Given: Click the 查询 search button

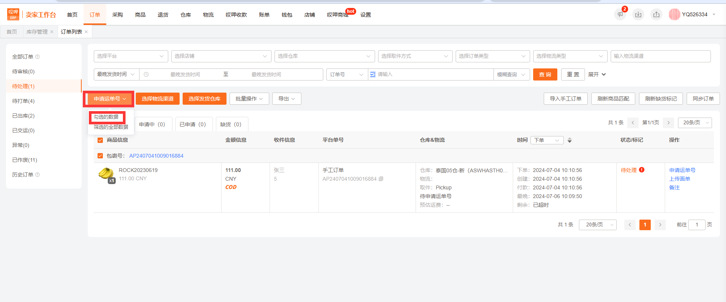Looking at the screenshot, I should click(545, 74).
